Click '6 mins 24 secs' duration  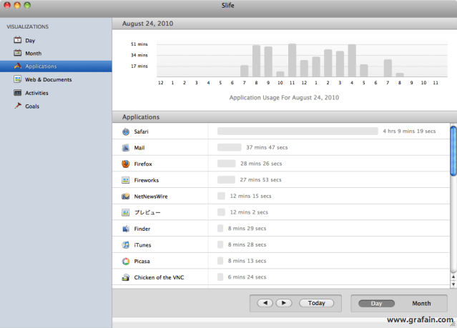(247, 277)
